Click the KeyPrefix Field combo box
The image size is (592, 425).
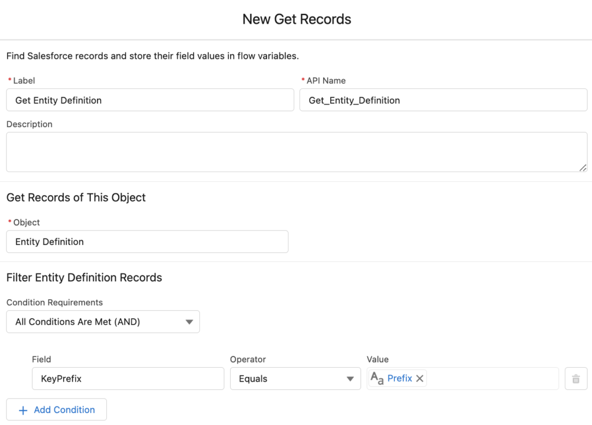coord(128,379)
